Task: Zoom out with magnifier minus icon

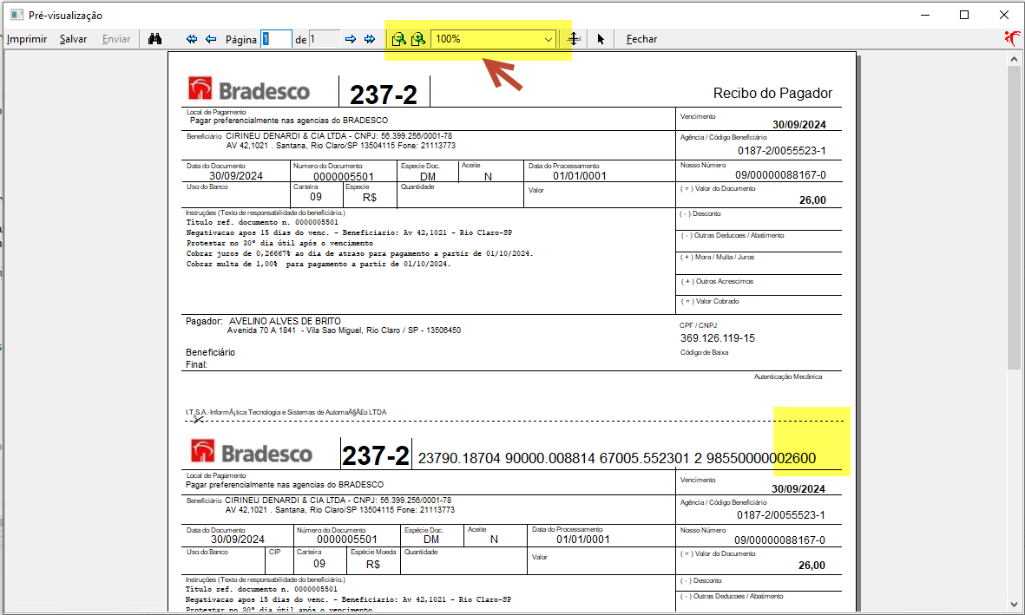Action: point(398,39)
